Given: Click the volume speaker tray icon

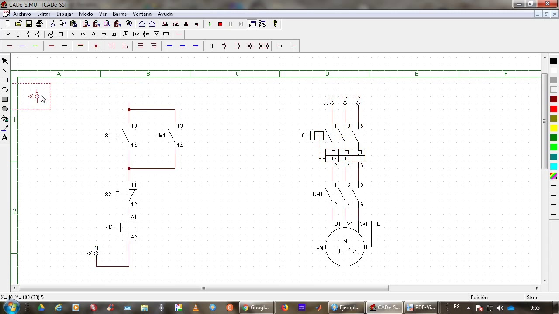Looking at the screenshot, I should click(500, 308).
